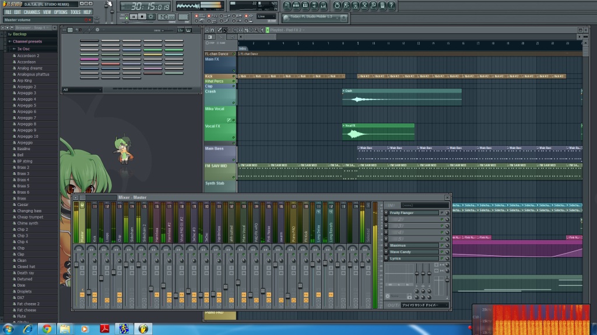
Task: Open the Maximus effect plugin
Action: [x=413, y=245]
